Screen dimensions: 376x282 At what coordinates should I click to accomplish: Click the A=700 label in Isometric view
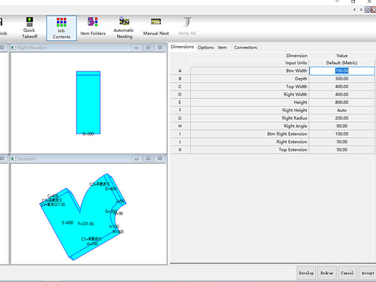pyautogui.click(x=92, y=244)
